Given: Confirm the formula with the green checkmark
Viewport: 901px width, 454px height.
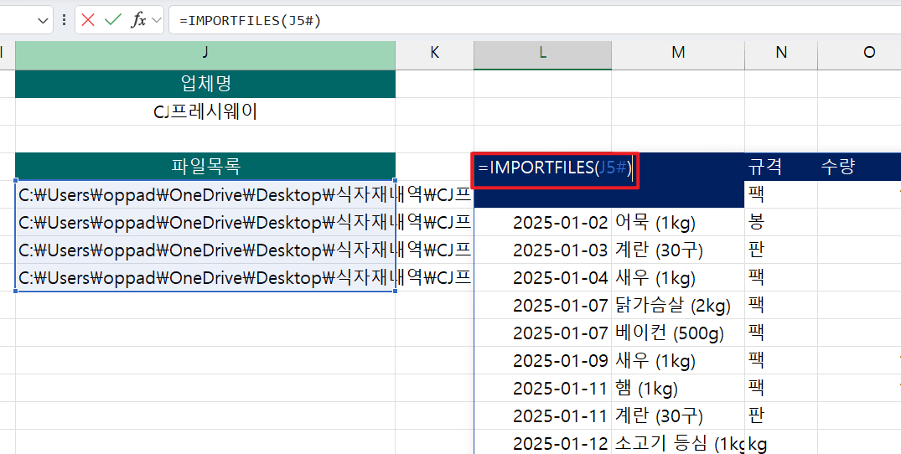Looking at the screenshot, I should click(113, 21).
